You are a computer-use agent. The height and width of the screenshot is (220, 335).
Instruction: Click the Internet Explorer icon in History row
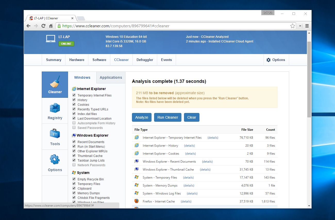click(137, 145)
